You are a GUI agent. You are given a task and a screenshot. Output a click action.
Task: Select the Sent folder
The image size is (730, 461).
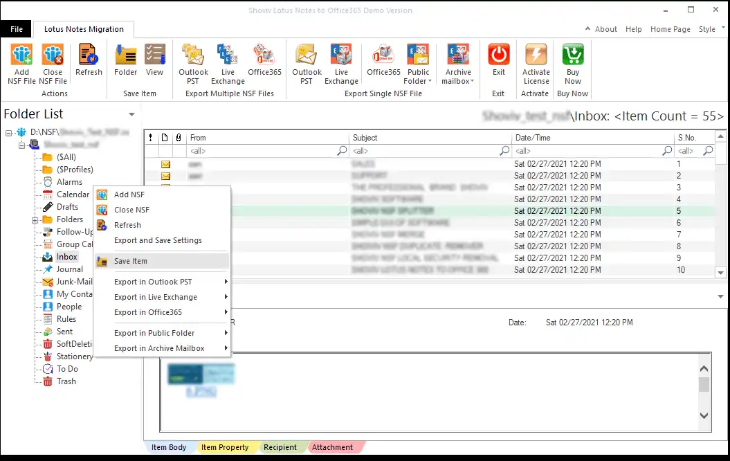[64, 332]
